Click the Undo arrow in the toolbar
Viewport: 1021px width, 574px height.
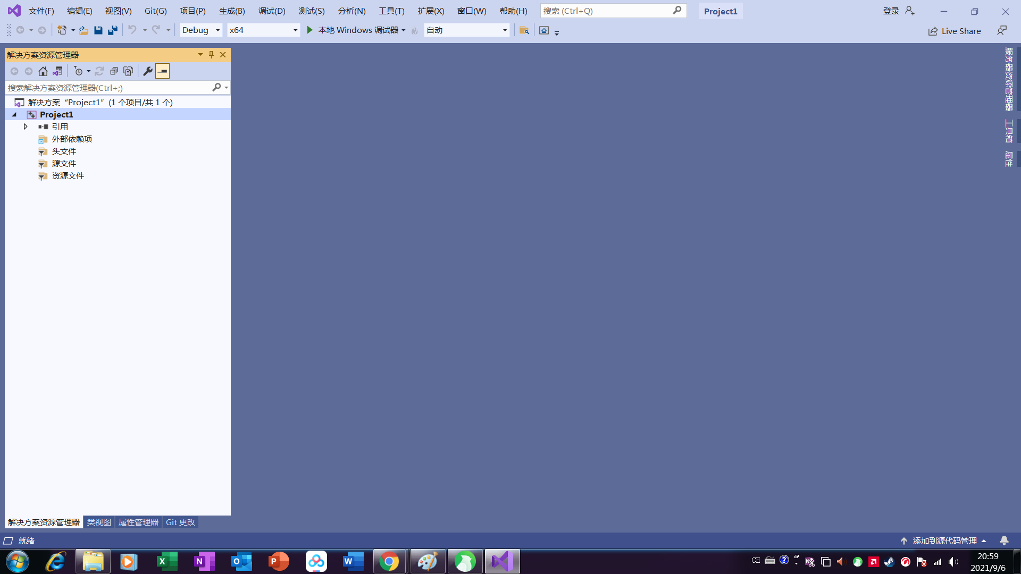[x=132, y=30]
